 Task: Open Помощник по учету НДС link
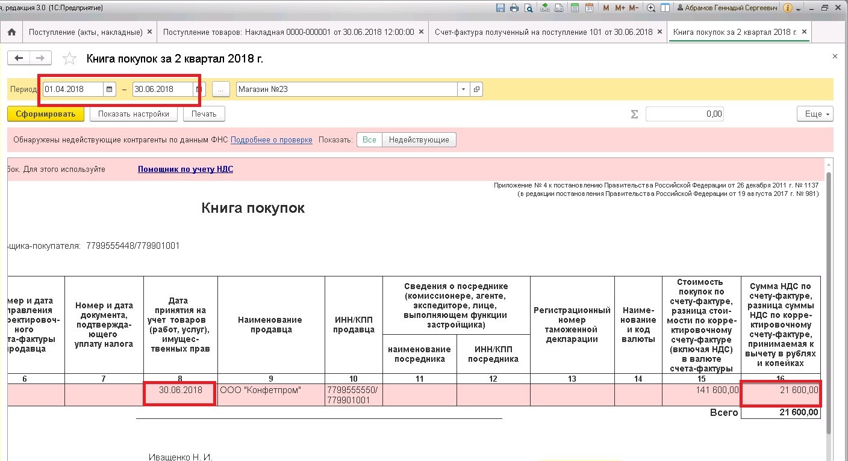coord(185,169)
